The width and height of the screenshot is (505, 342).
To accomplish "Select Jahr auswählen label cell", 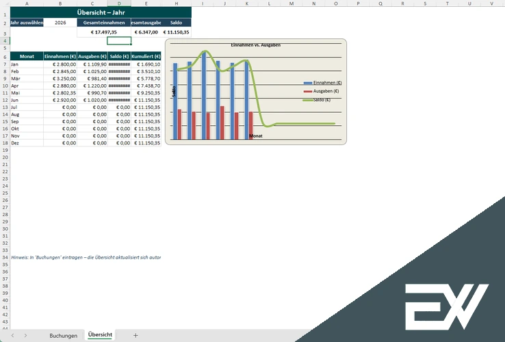I will [27, 23].
